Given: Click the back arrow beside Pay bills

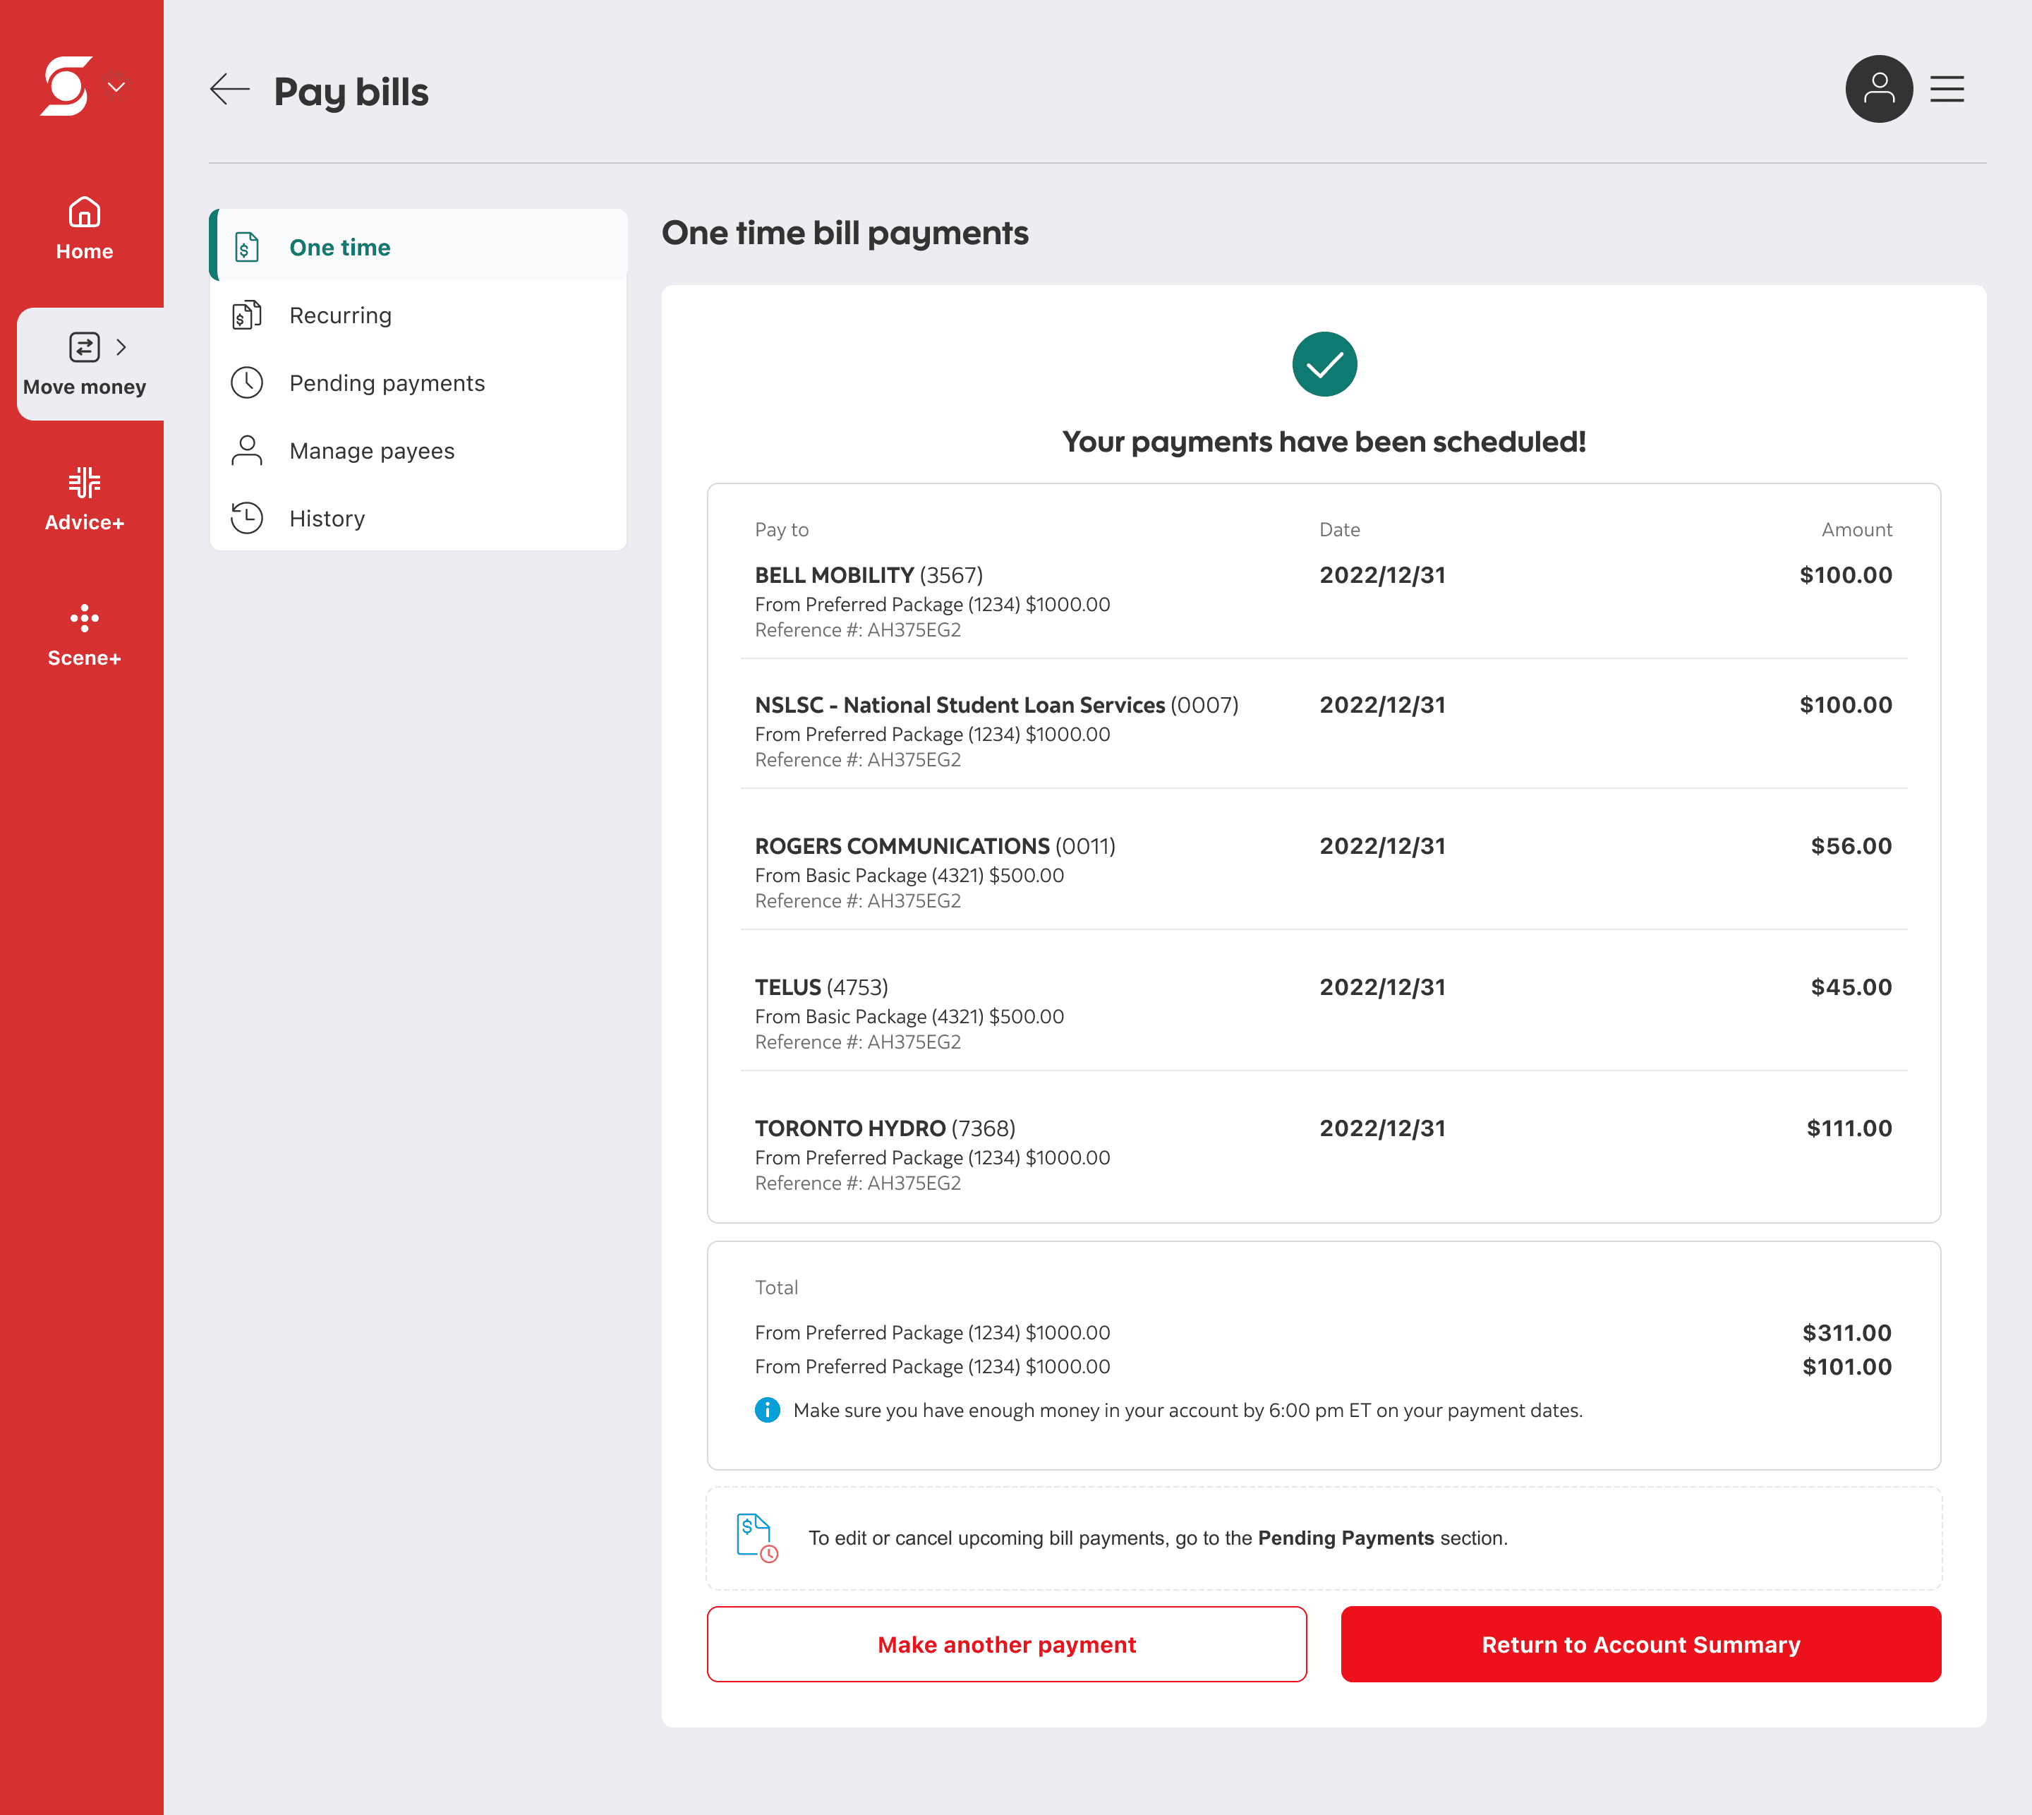Looking at the screenshot, I should point(229,90).
